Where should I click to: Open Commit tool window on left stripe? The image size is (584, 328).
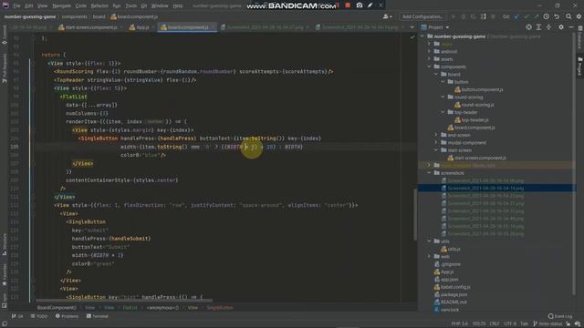pos(4,36)
